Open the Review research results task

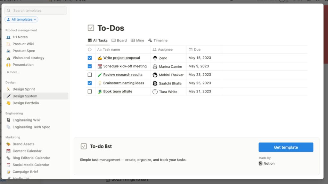click(x=123, y=75)
